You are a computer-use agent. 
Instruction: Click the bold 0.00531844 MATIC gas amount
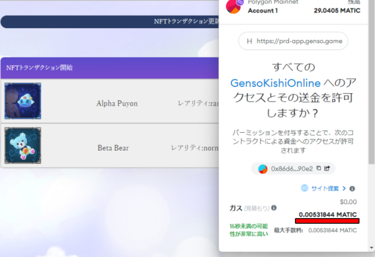(328, 215)
